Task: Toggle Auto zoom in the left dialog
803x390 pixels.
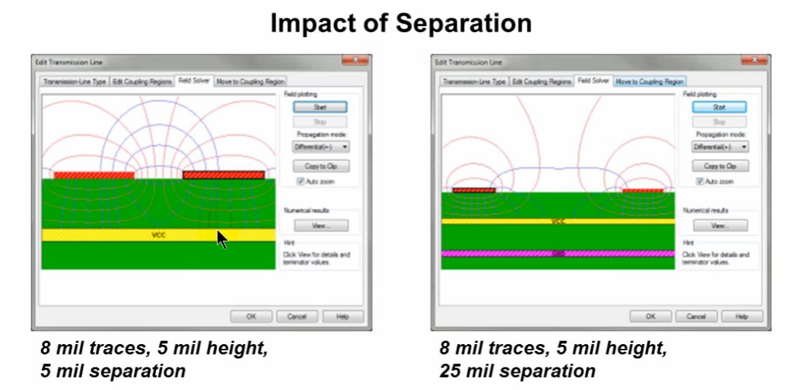Action: [301, 181]
